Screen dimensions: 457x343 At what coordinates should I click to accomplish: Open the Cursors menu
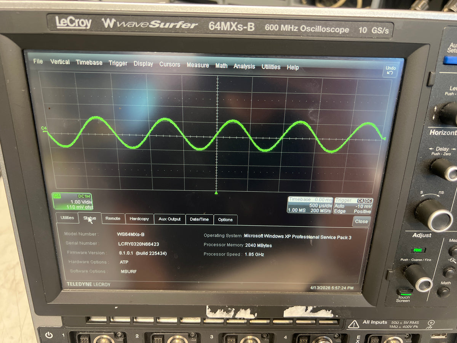click(170, 64)
